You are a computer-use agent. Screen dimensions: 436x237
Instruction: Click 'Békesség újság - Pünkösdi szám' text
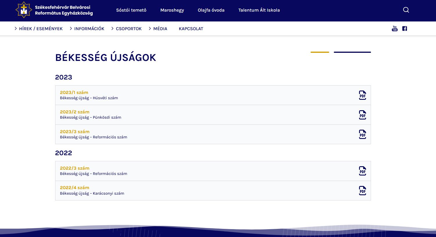[91, 117]
